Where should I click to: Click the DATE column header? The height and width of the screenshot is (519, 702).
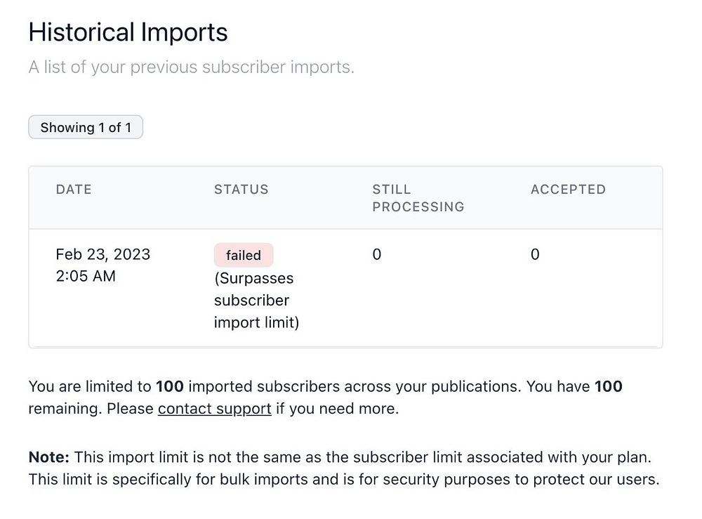click(74, 190)
